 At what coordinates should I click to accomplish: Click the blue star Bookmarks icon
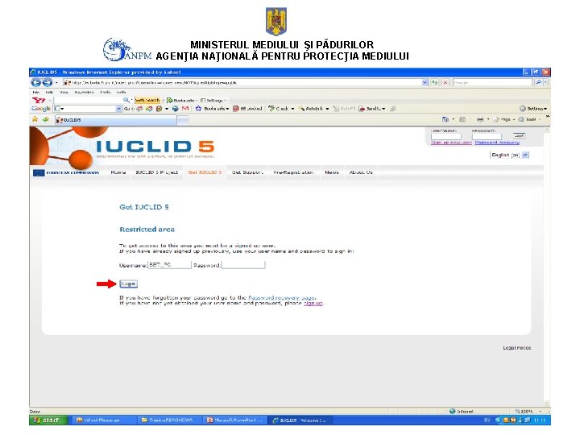click(x=198, y=109)
